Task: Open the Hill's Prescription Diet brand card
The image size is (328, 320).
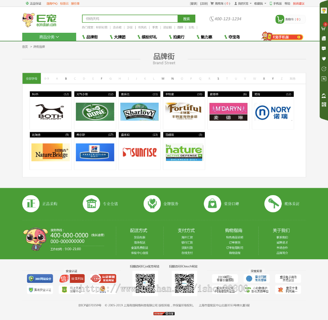Action: click(x=95, y=151)
